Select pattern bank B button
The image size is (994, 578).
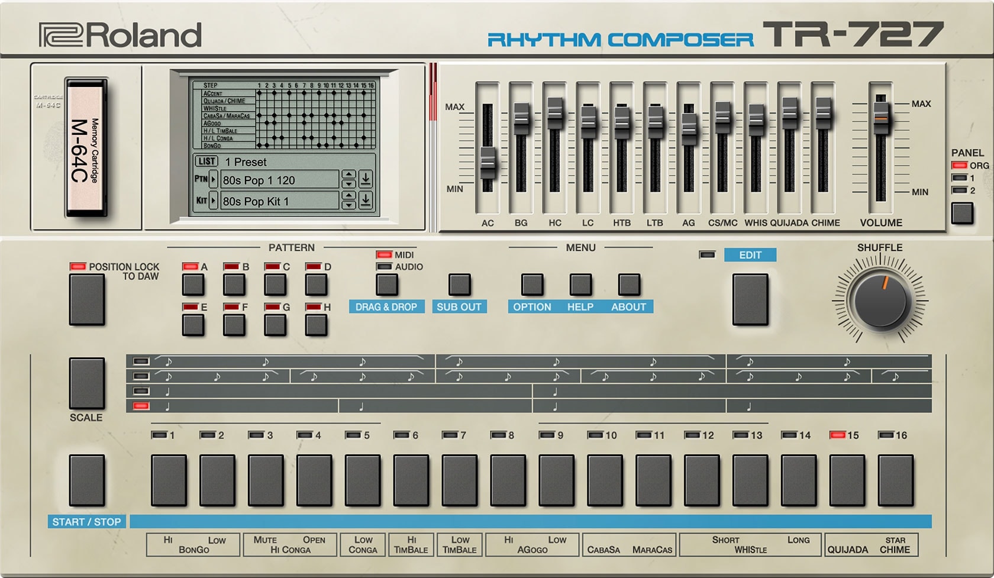tap(234, 285)
